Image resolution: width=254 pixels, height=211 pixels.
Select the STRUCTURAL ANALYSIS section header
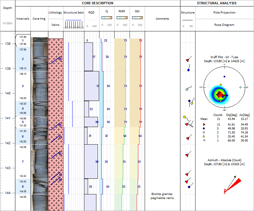click(217, 3)
